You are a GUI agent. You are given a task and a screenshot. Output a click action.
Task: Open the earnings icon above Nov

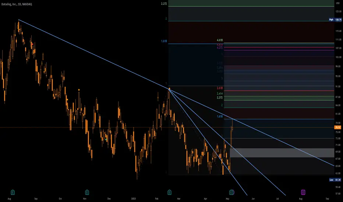tap(87, 192)
